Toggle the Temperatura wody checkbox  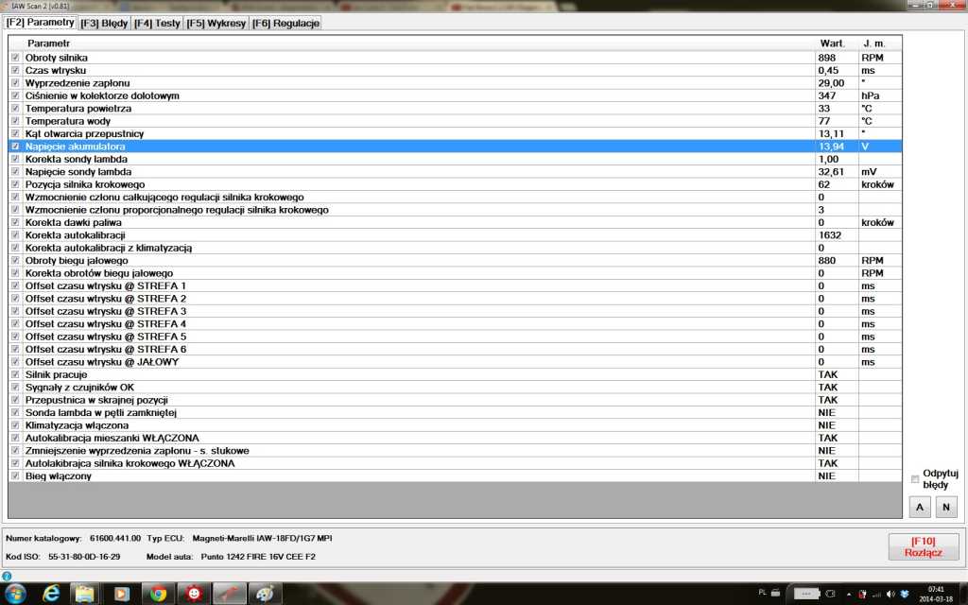(x=15, y=121)
